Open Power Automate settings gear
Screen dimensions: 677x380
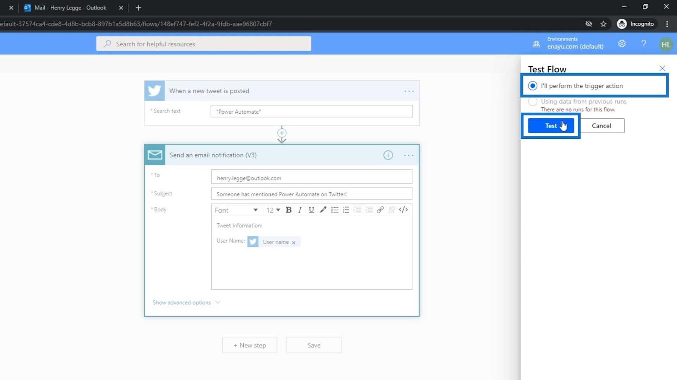(x=622, y=43)
